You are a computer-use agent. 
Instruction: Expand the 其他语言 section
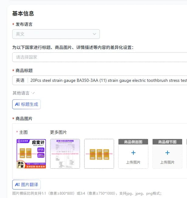(23, 93)
